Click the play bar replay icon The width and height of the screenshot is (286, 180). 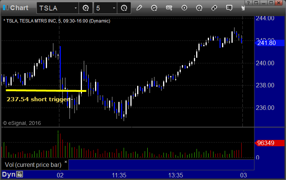tap(184, 8)
